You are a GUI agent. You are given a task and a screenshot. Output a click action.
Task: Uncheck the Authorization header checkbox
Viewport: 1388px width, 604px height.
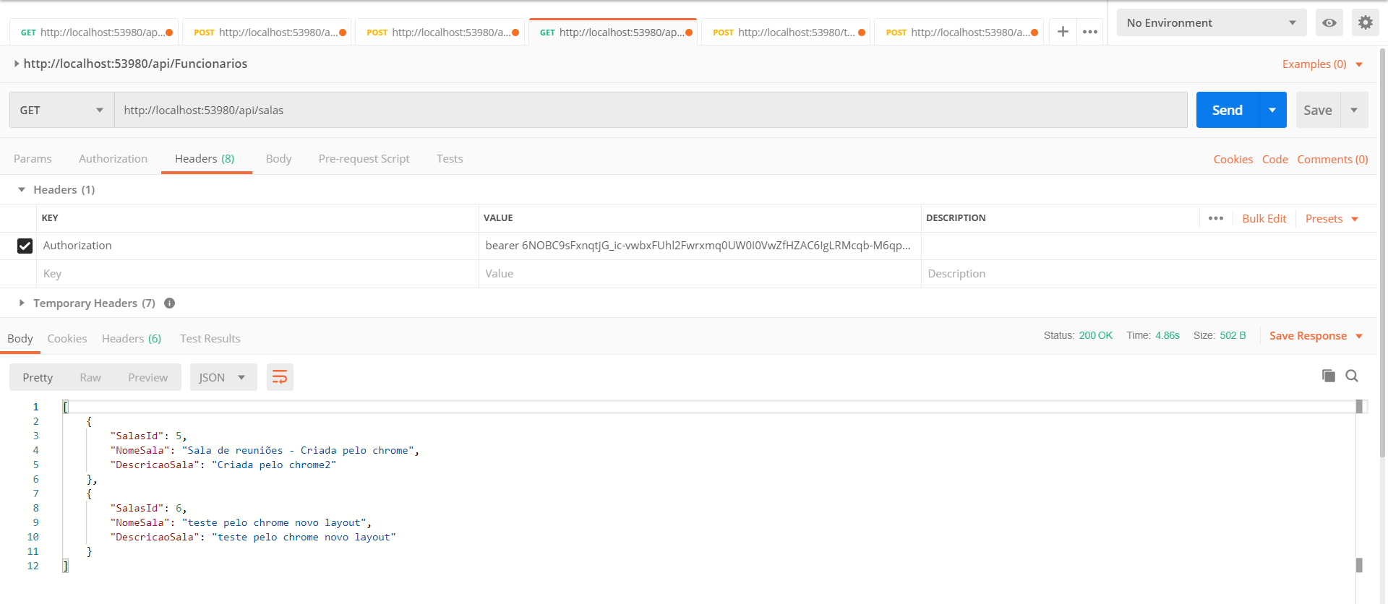tap(25, 246)
